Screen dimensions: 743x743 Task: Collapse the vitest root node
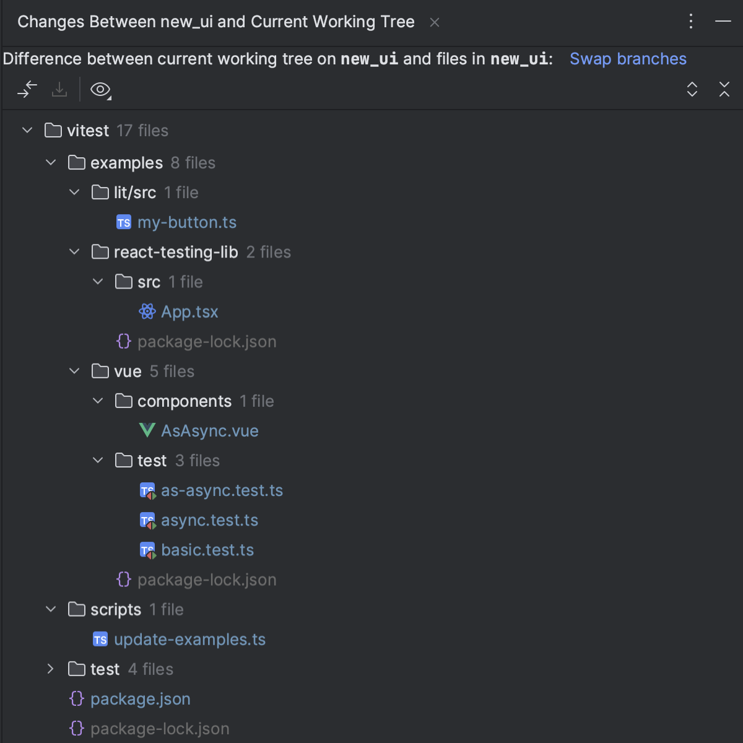[27, 130]
